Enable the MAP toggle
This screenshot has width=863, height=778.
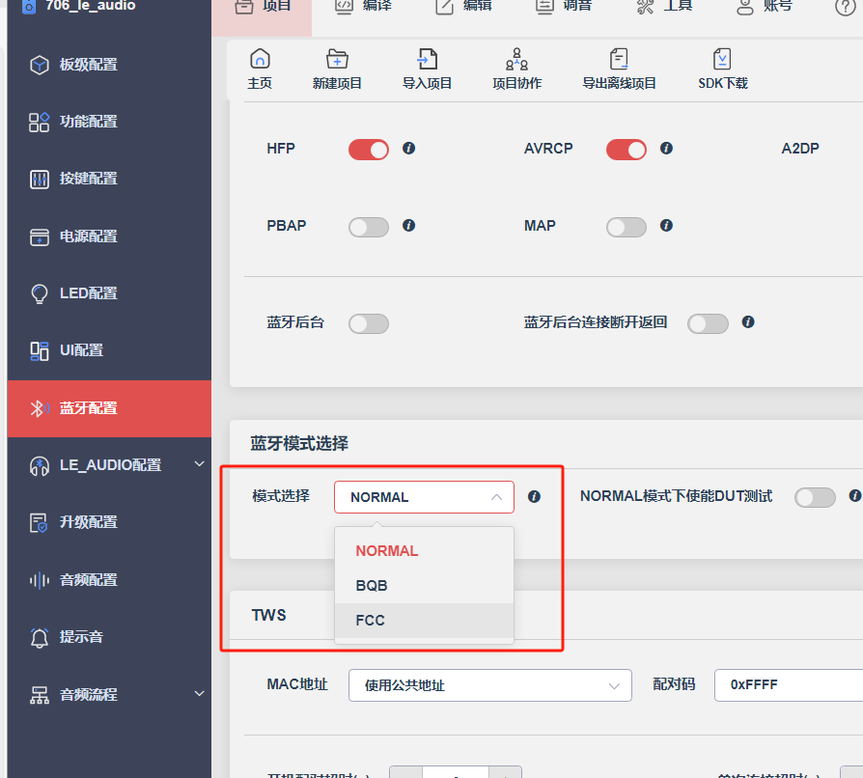coord(626,227)
